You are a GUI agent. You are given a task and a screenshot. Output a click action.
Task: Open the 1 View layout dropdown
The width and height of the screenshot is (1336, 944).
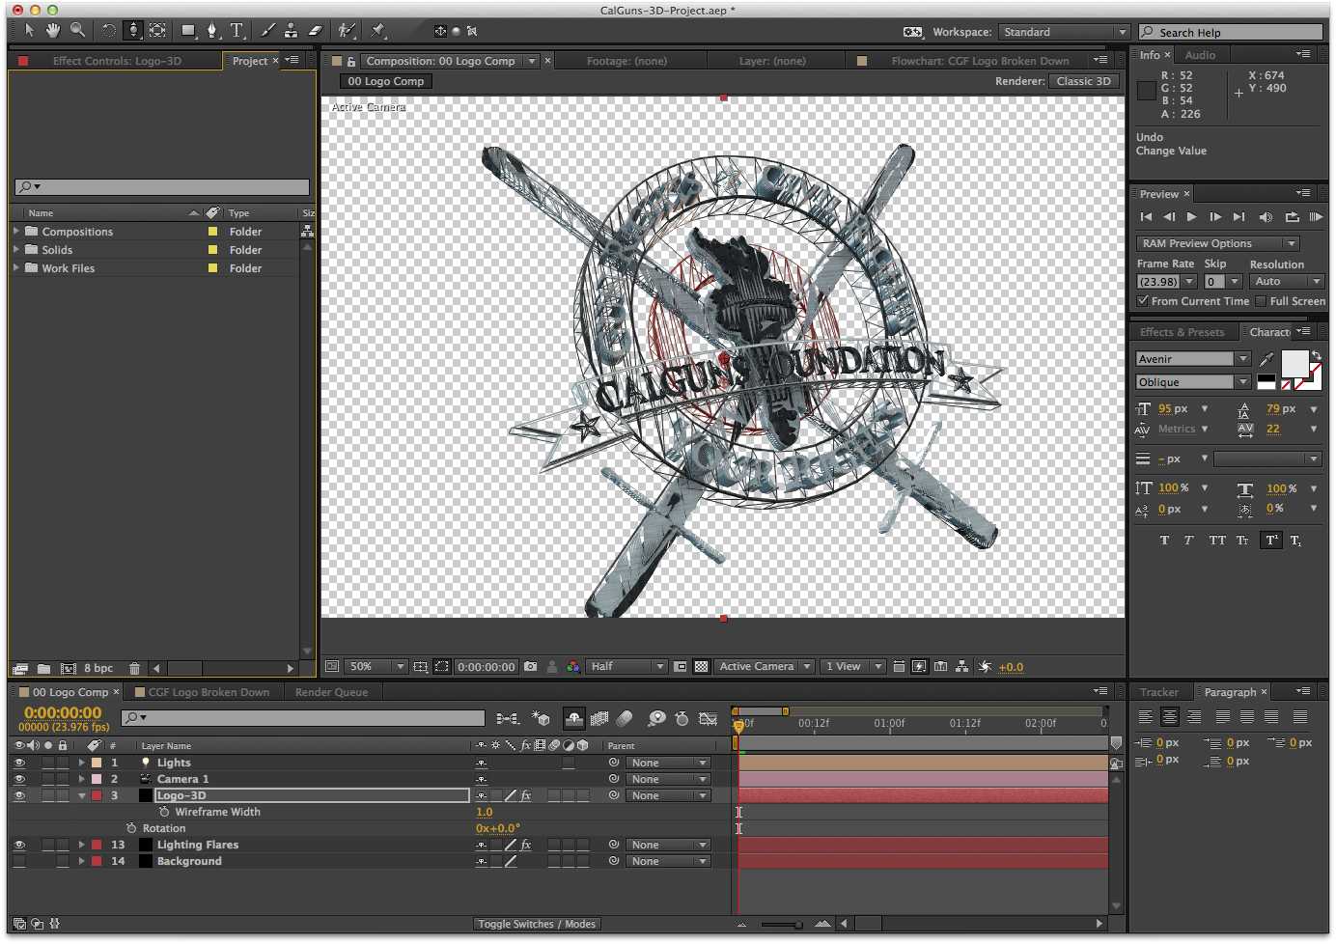coord(852,667)
